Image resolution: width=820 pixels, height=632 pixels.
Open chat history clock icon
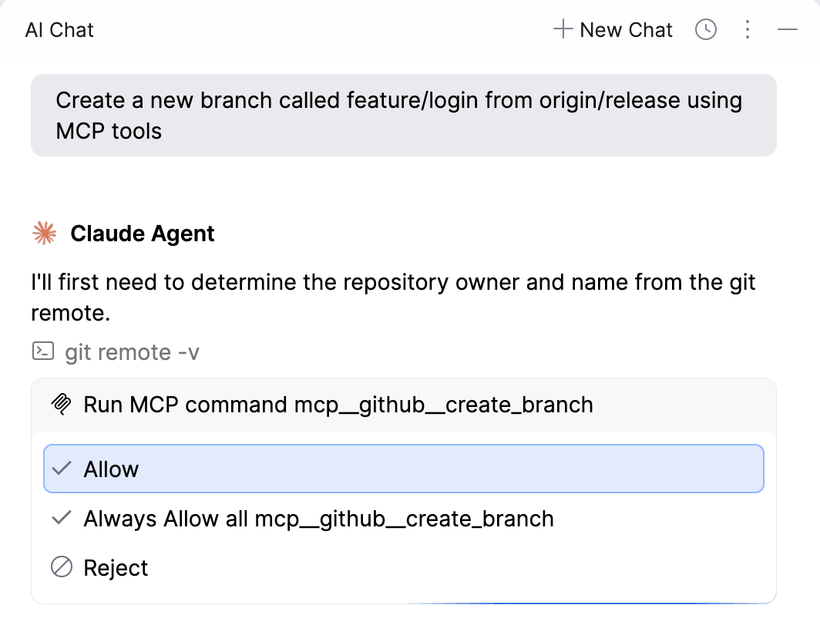(705, 30)
